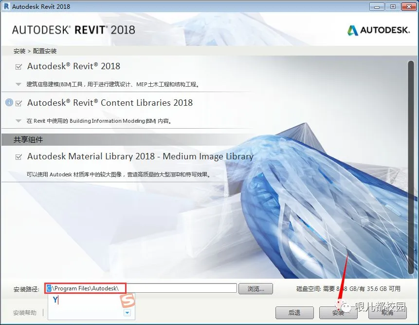Click the Y text in the input method box
Screen dimensions: 419x325
click(x=55, y=300)
